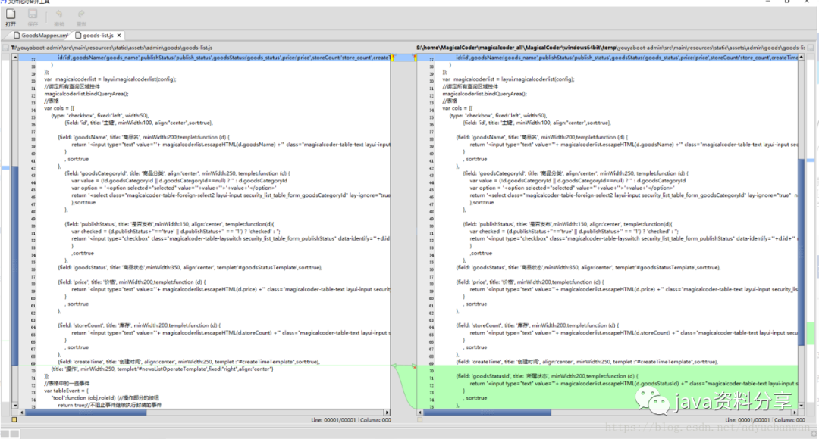Click 'var magicalcoderlist' line in left pane
Viewport: 819px width, 439px height.
coord(110,79)
